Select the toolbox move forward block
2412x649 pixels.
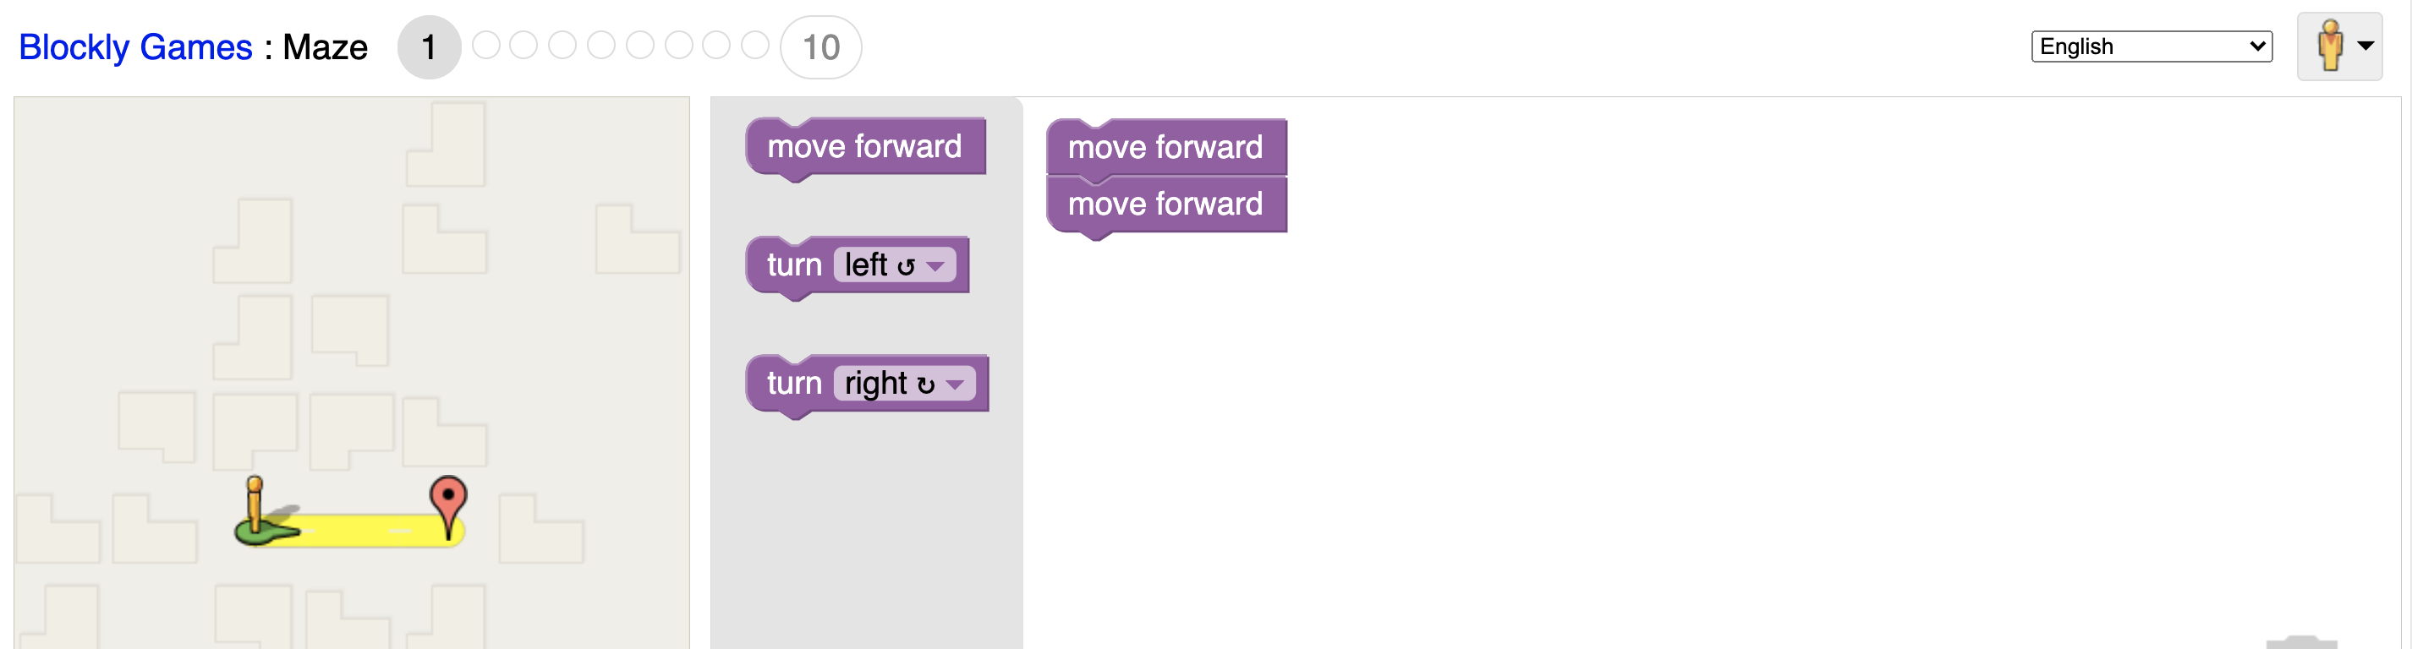(866, 148)
